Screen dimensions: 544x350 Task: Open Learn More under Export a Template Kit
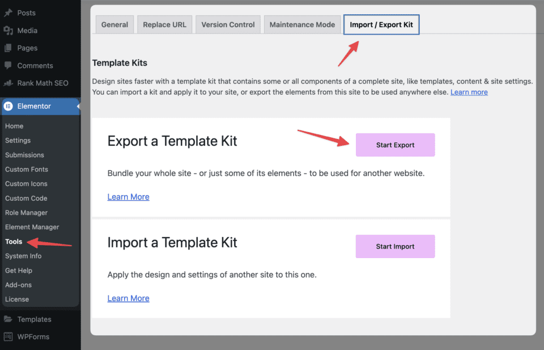click(128, 197)
